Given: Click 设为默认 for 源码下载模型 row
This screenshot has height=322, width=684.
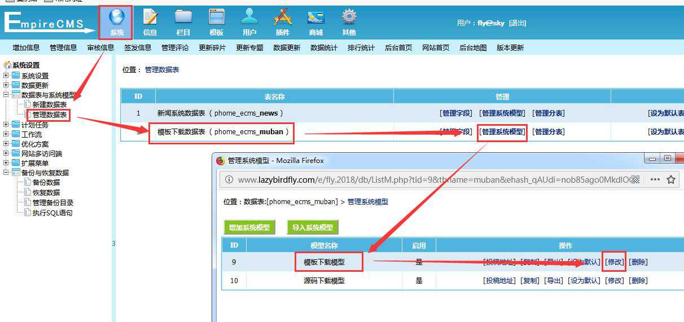Looking at the screenshot, I should [x=584, y=281].
